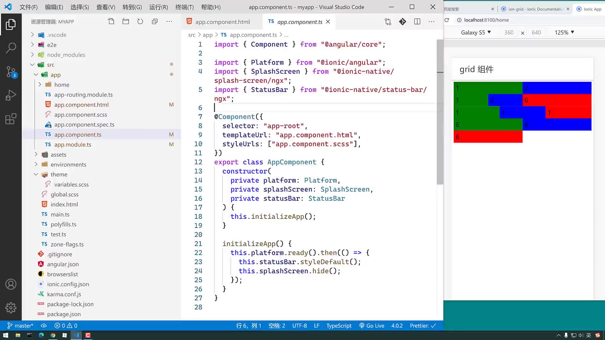Select the Split Editor icon
The image size is (605, 340).
417,22
